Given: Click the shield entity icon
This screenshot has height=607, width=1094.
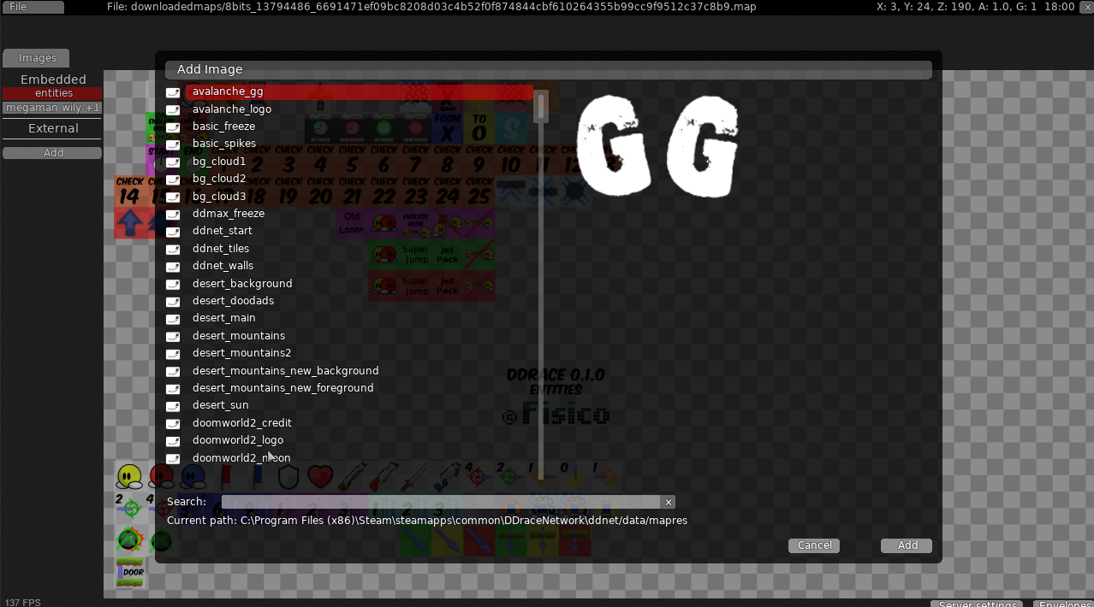Looking at the screenshot, I should (288, 476).
